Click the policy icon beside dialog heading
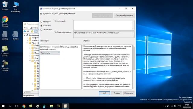 pos(41,14)
